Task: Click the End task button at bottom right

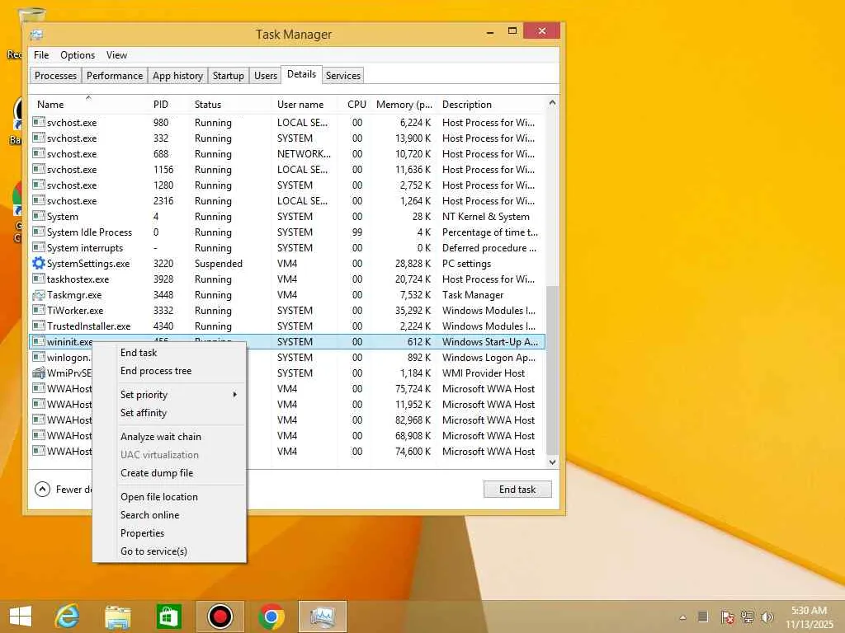Action: click(517, 490)
